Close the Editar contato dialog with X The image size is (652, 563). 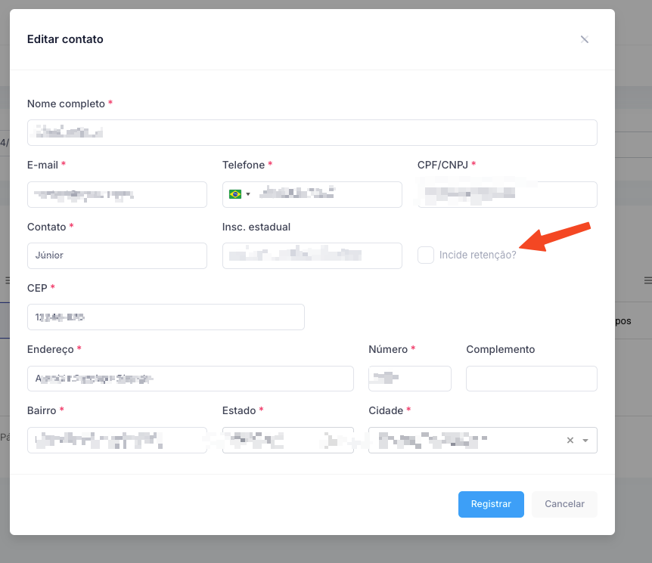pyautogui.click(x=584, y=39)
